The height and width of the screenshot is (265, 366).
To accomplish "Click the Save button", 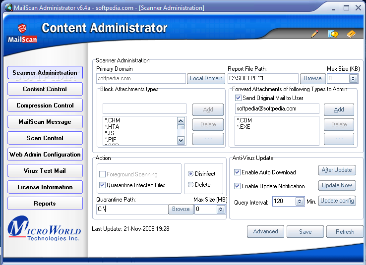I will [x=305, y=231].
